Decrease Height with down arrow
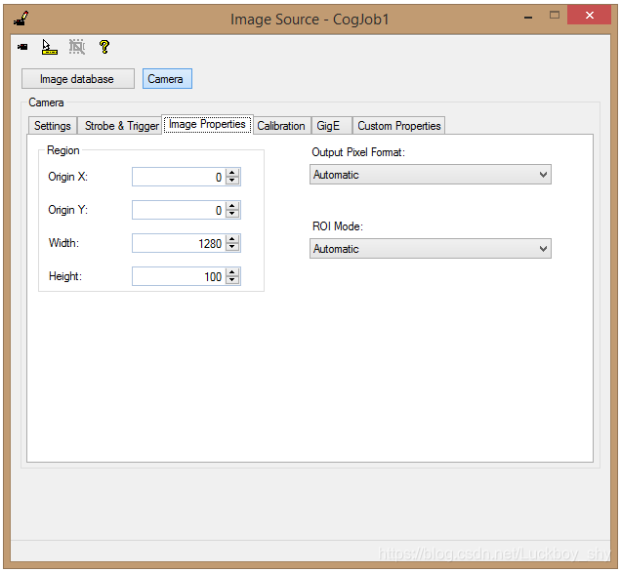The width and height of the screenshot is (621, 572). tap(232, 281)
